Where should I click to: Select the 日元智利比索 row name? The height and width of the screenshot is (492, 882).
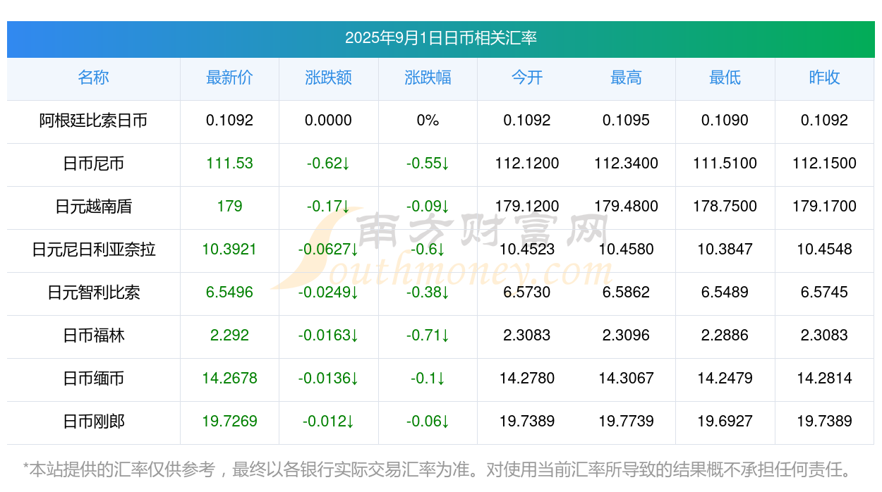point(93,293)
